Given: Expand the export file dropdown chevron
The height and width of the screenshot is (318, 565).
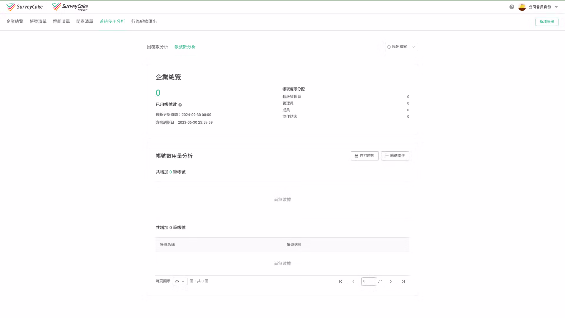Looking at the screenshot, I should [x=413, y=47].
